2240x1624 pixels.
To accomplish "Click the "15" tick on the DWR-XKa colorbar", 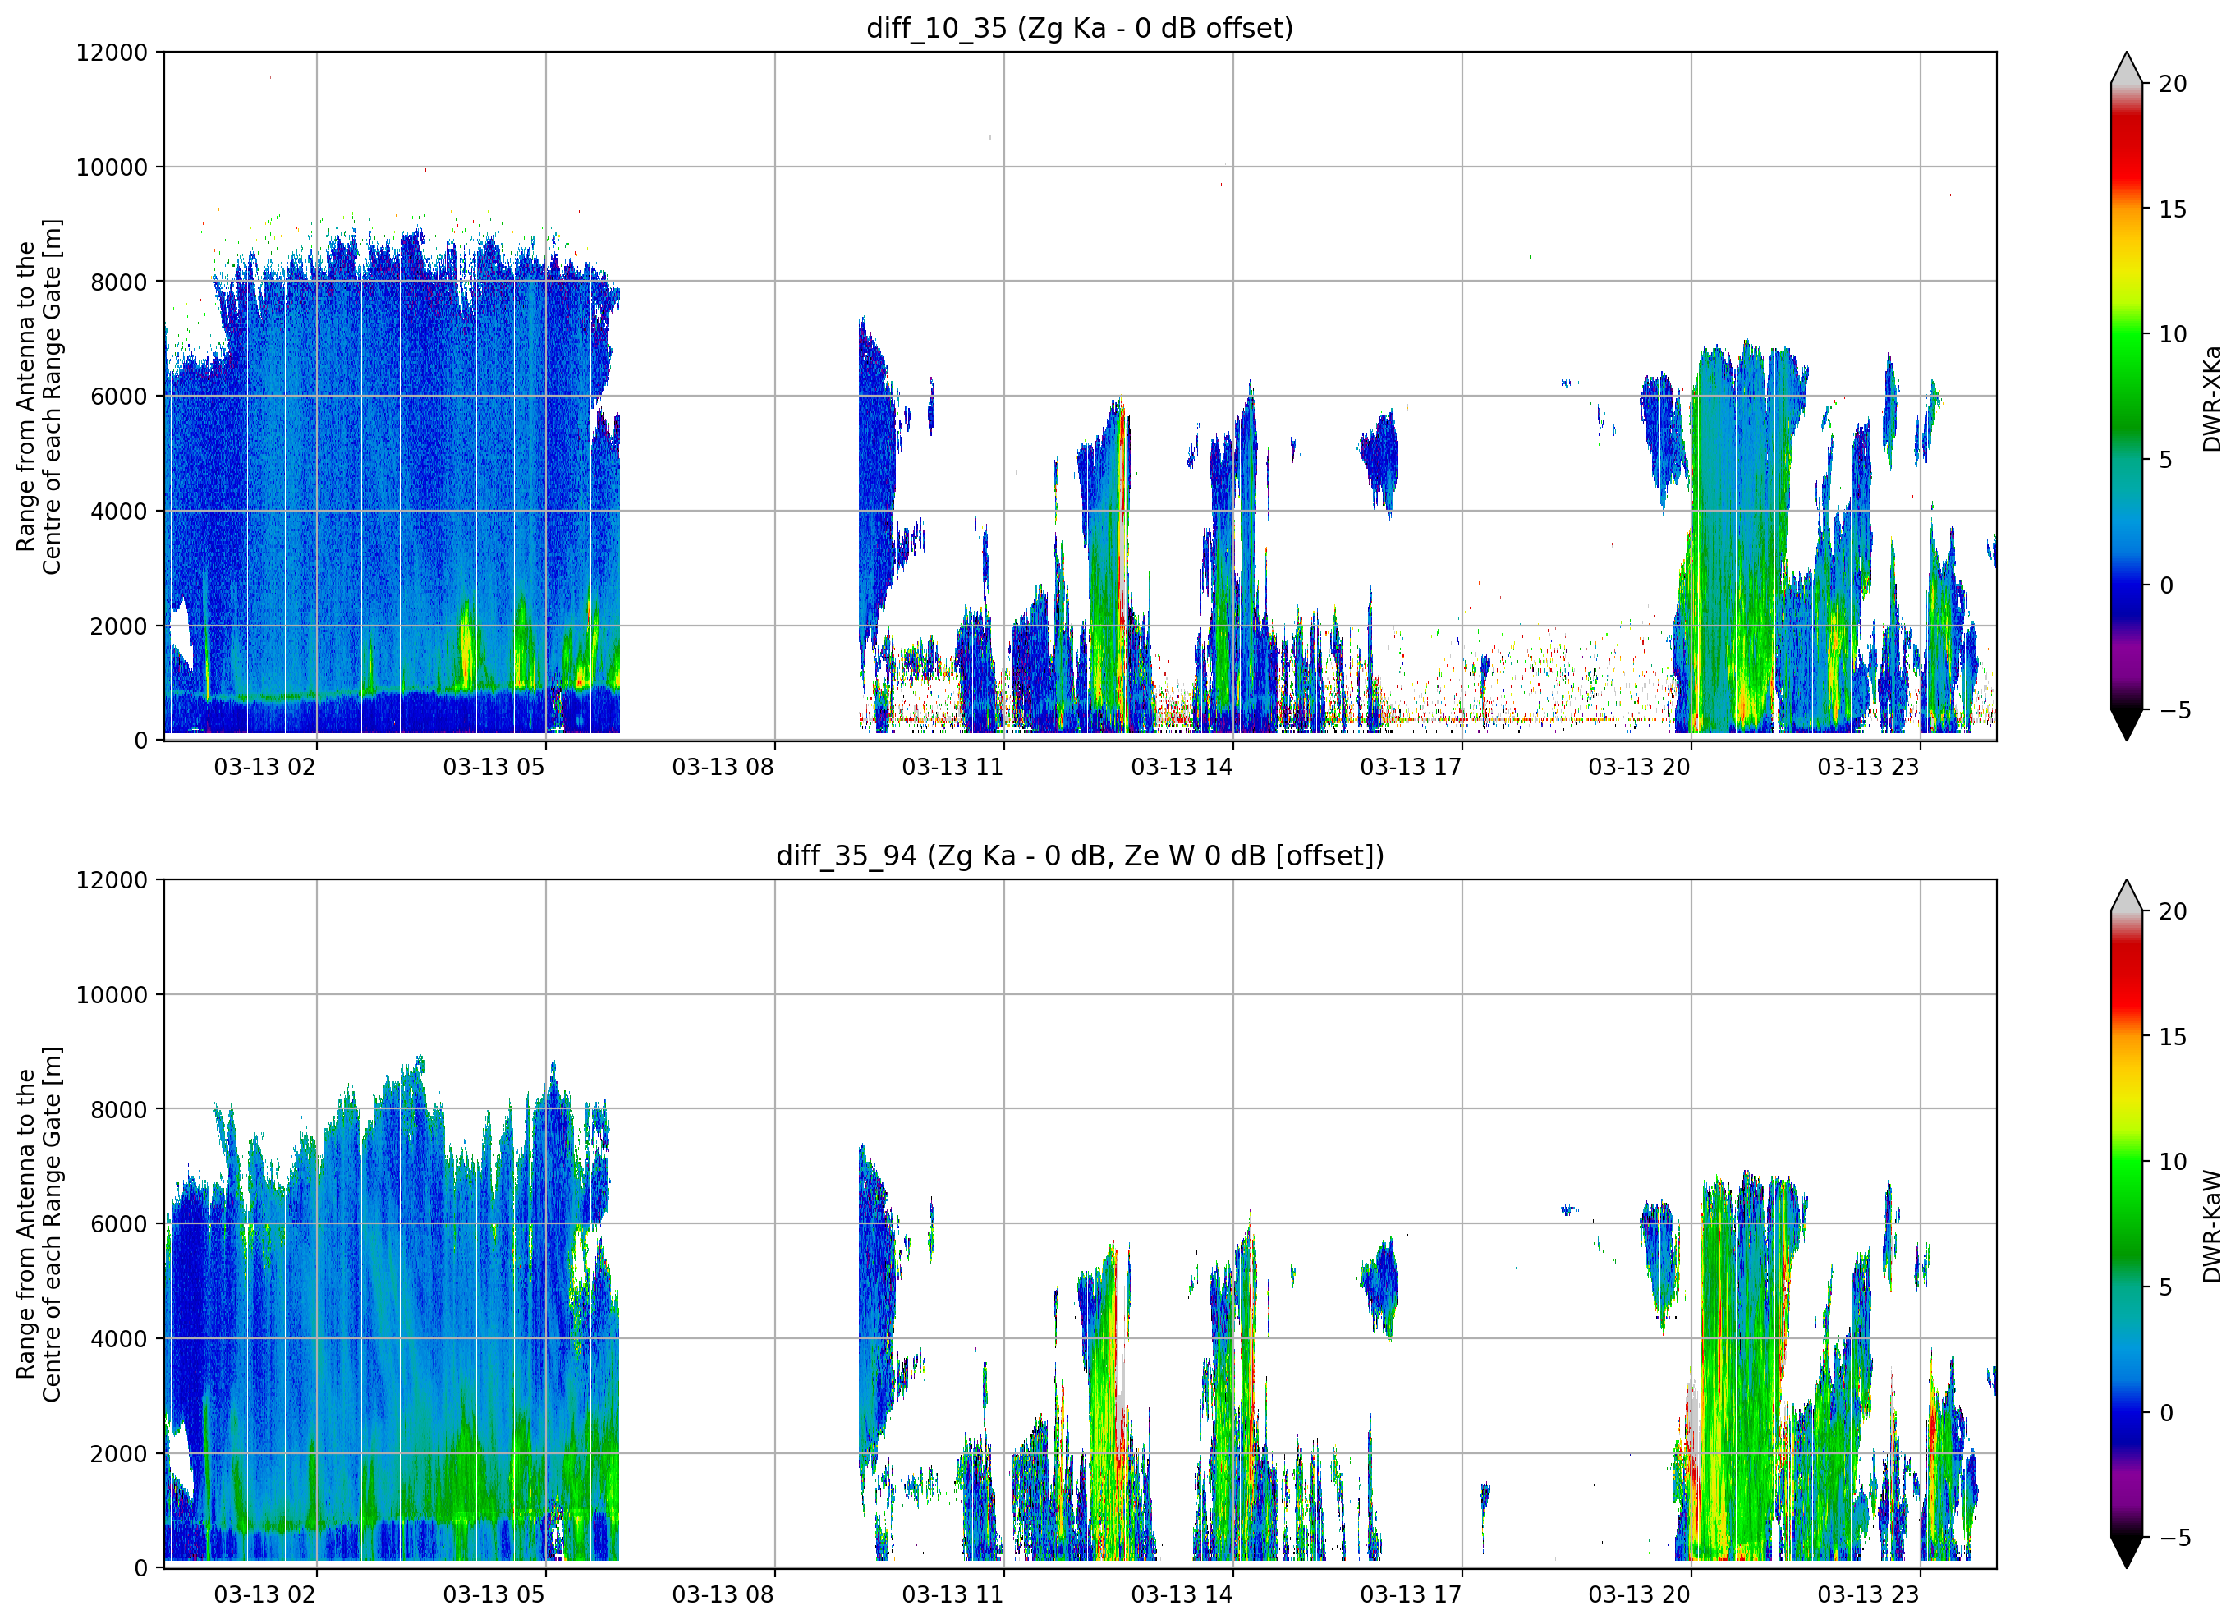I will coord(2173,209).
